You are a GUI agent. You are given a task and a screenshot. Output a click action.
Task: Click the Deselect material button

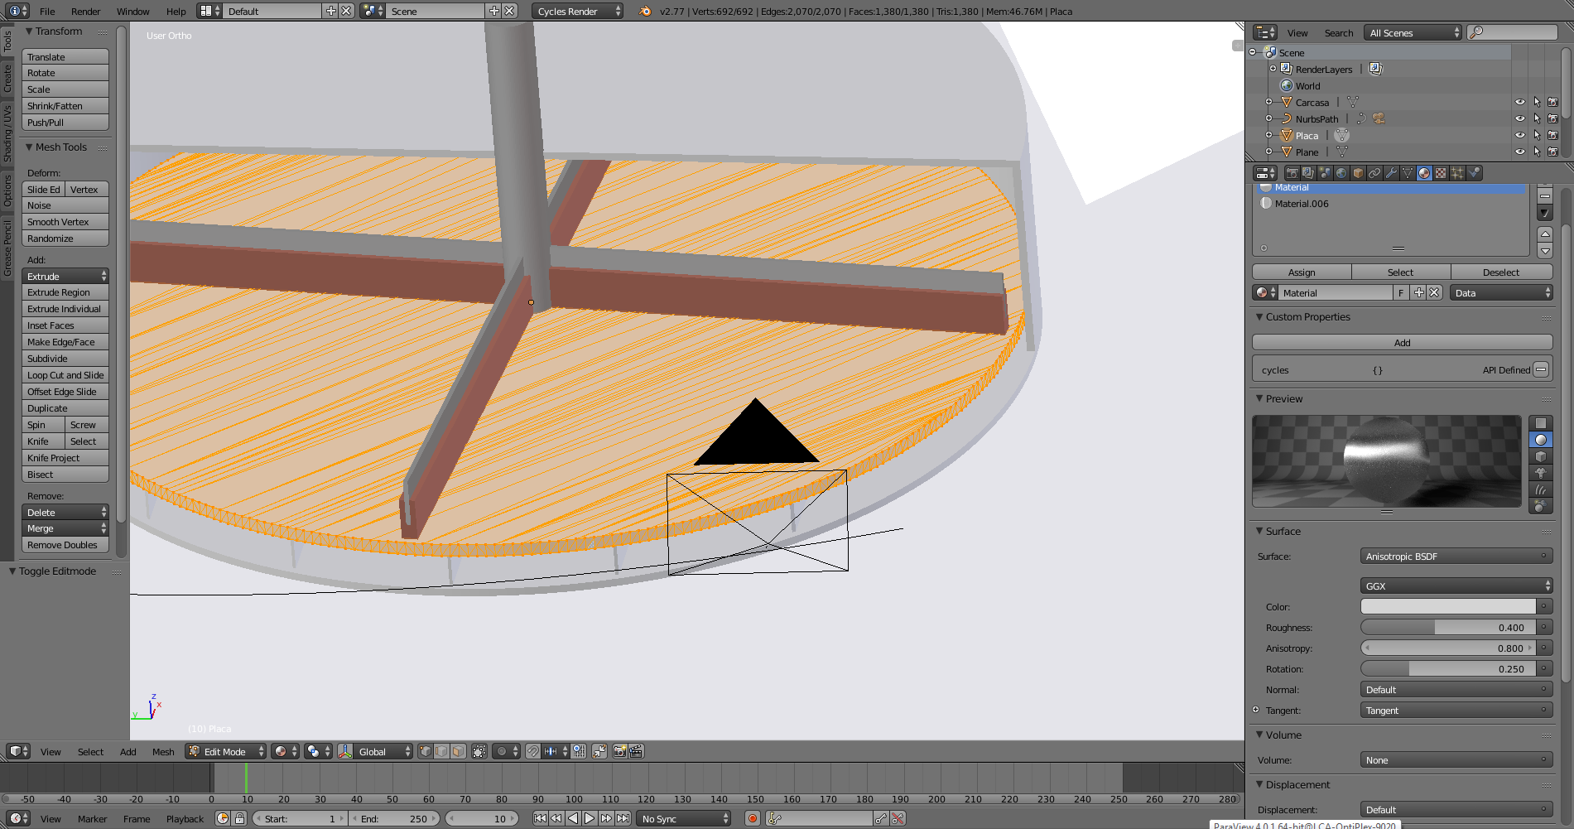[1501, 272]
